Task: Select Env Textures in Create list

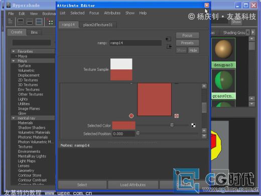Action: point(29,89)
